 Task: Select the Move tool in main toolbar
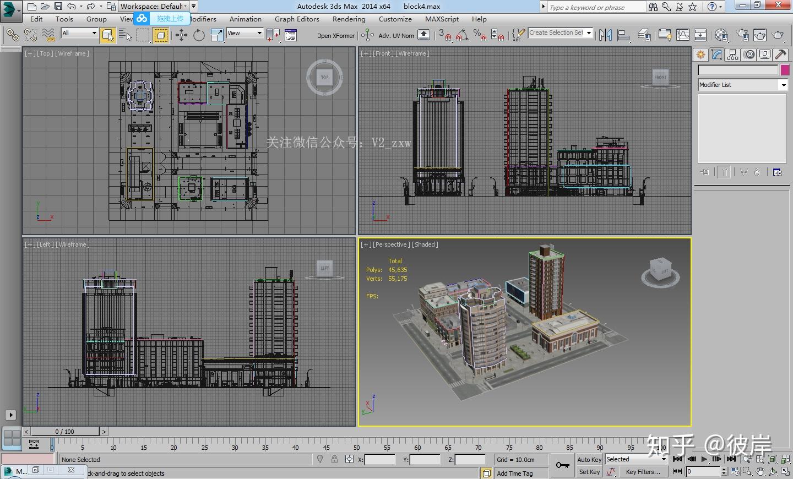(181, 35)
